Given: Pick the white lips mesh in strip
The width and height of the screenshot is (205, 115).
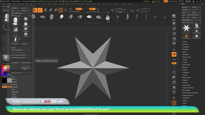Looking at the screenshot, I should (89, 17).
